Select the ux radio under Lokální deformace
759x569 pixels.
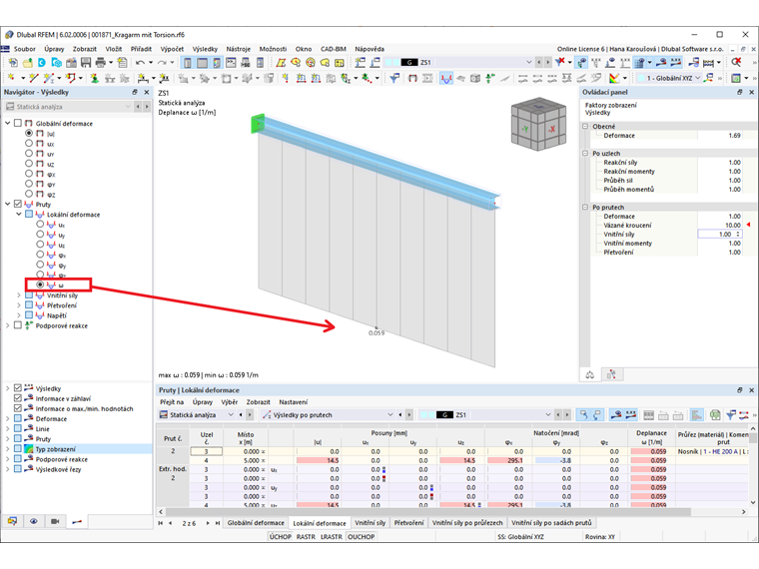(40, 225)
